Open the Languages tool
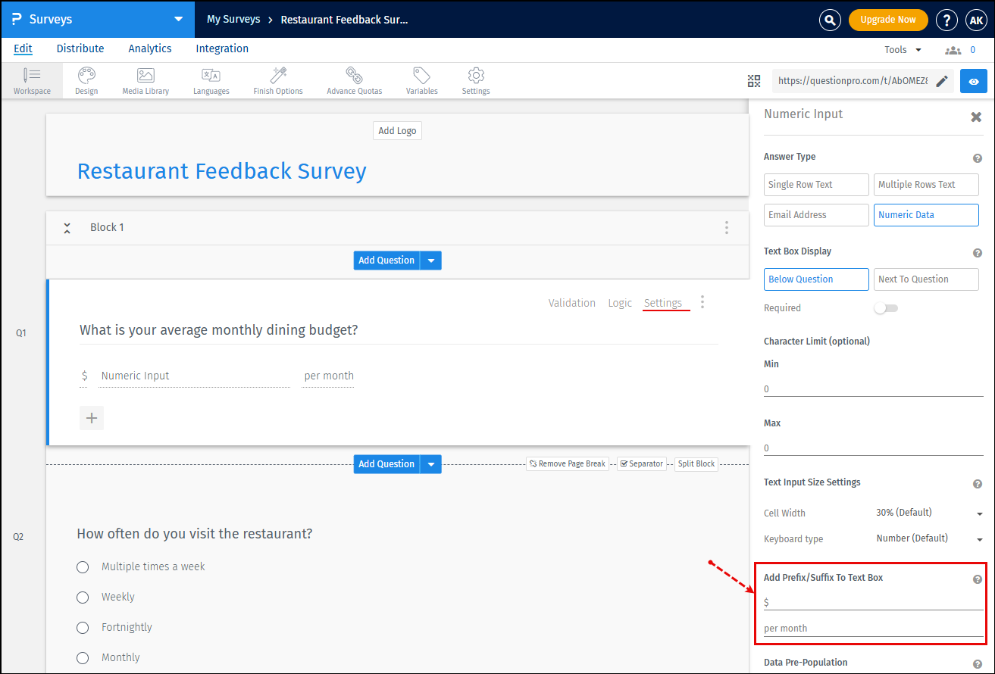Image resolution: width=995 pixels, height=674 pixels. click(210, 80)
